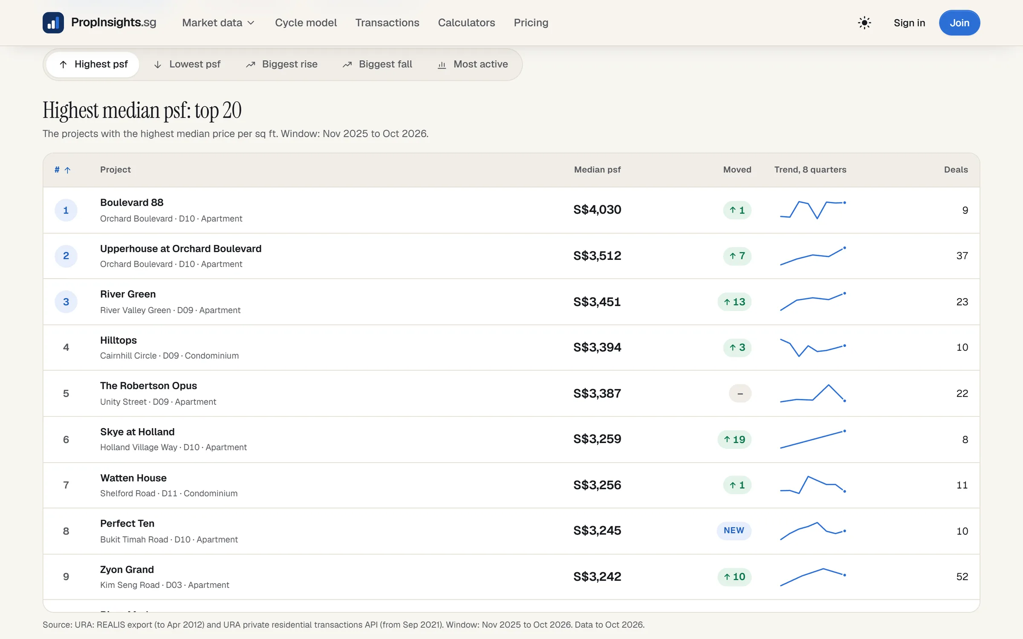Click the Boulevard 88 trend sparkline
Screen dimensions: 1023x639
(x=813, y=210)
